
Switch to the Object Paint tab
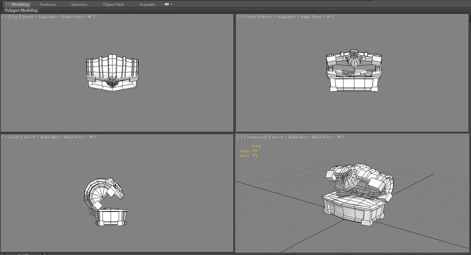click(x=113, y=5)
